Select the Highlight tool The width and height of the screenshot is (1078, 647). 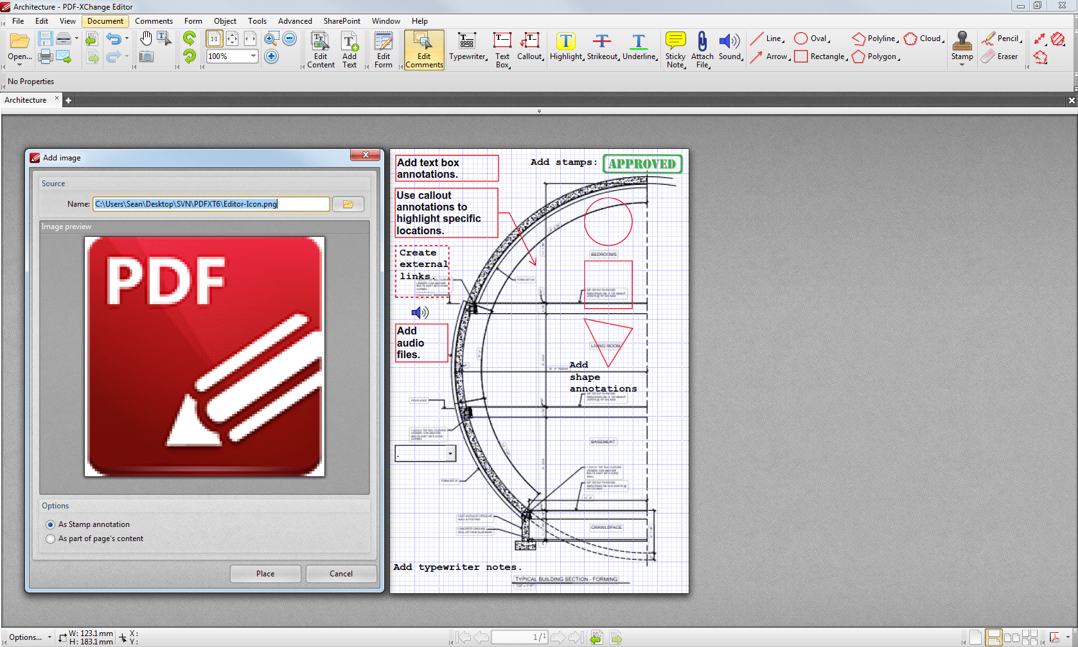click(x=565, y=48)
